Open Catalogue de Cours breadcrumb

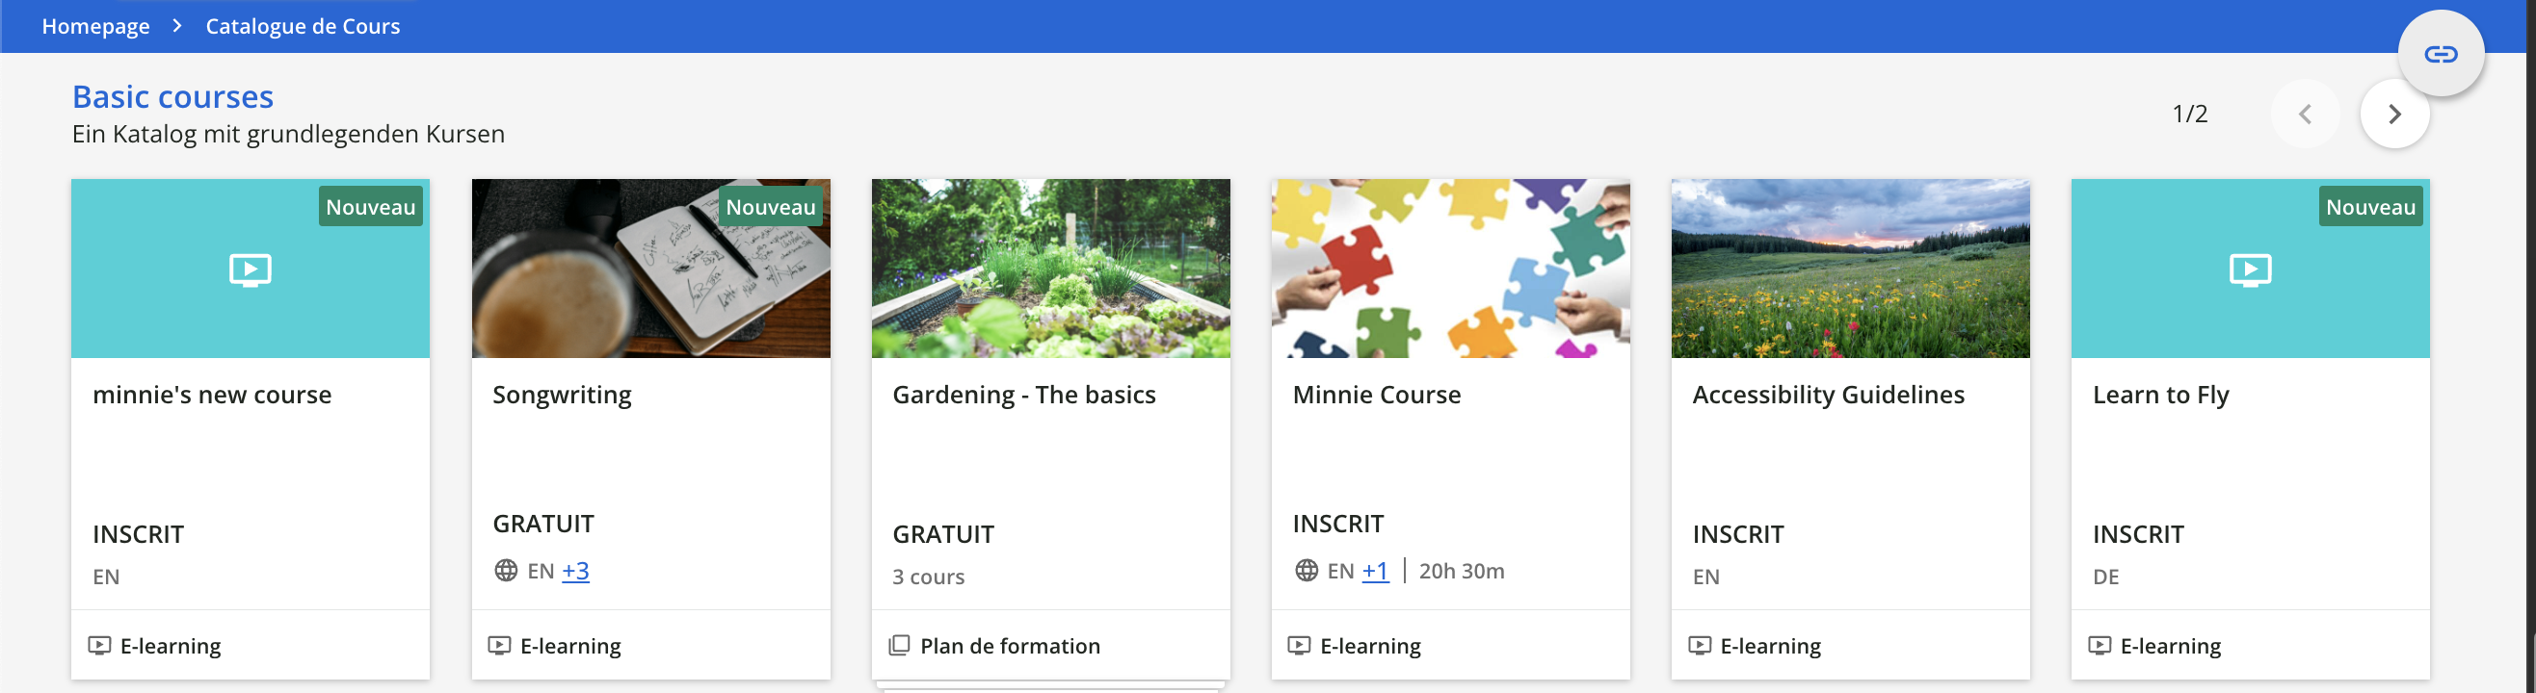[303, 26]
